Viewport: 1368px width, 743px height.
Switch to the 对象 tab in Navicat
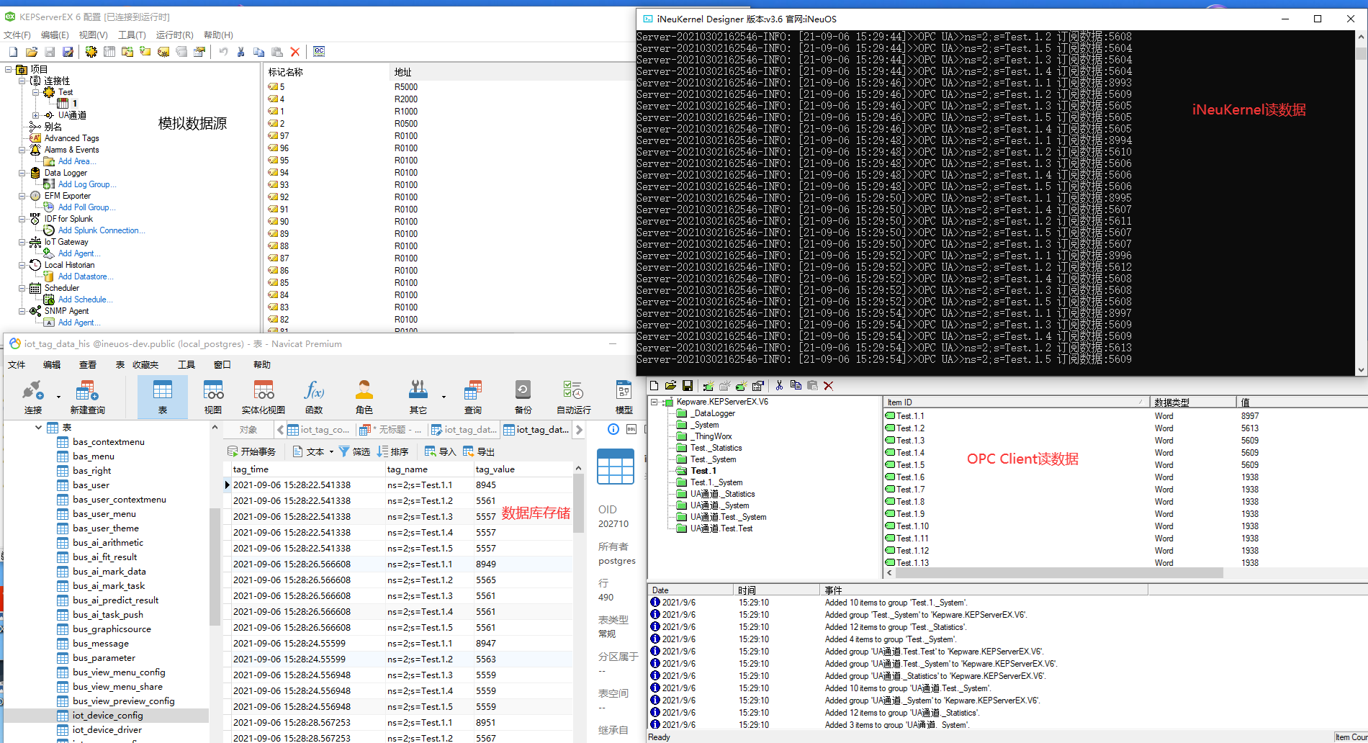[248, 430]
